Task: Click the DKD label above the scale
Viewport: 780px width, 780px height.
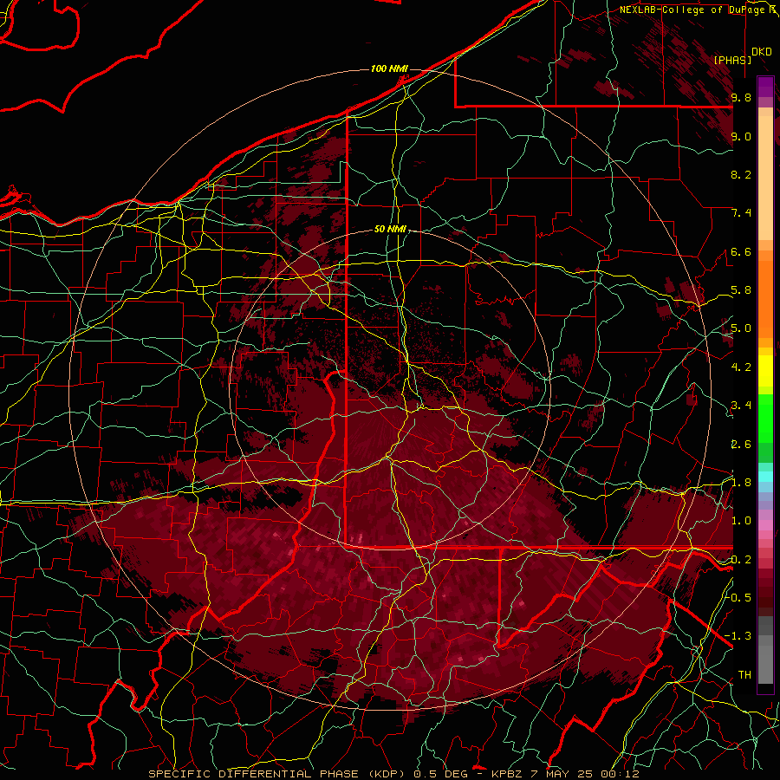Action: [x=762, y=52]
